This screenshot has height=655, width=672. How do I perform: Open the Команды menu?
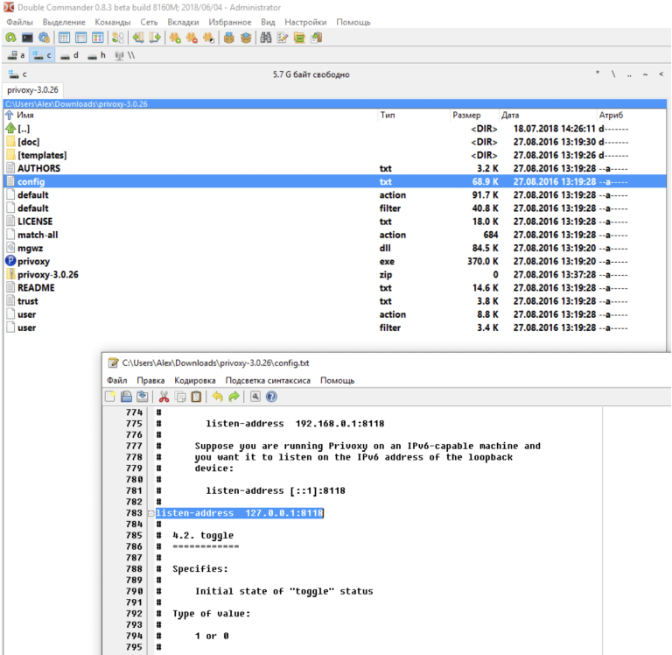pos(113,22)
